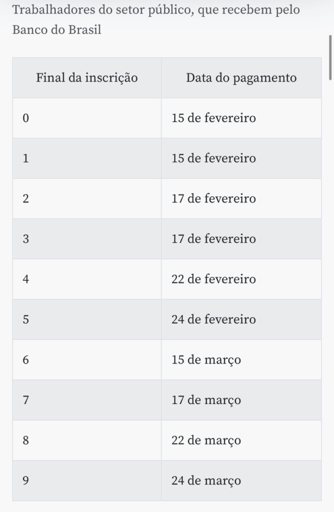Select the inscription ending 7 cell
The image size is (334, 512).
point(87,400)
